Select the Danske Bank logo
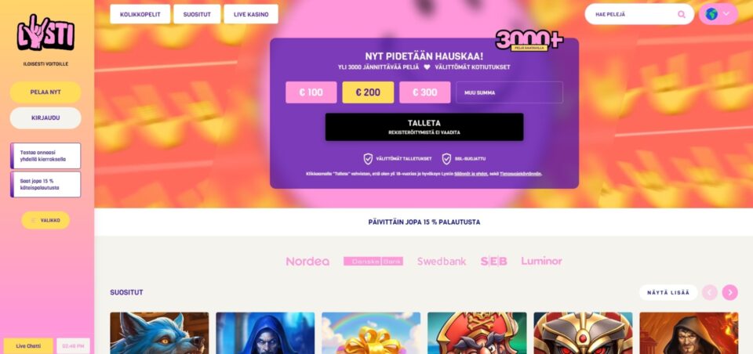 pyautogui.click(x=373, y=262)
